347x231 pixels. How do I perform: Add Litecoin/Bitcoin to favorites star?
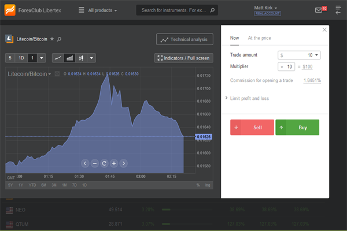click(52, 39)
